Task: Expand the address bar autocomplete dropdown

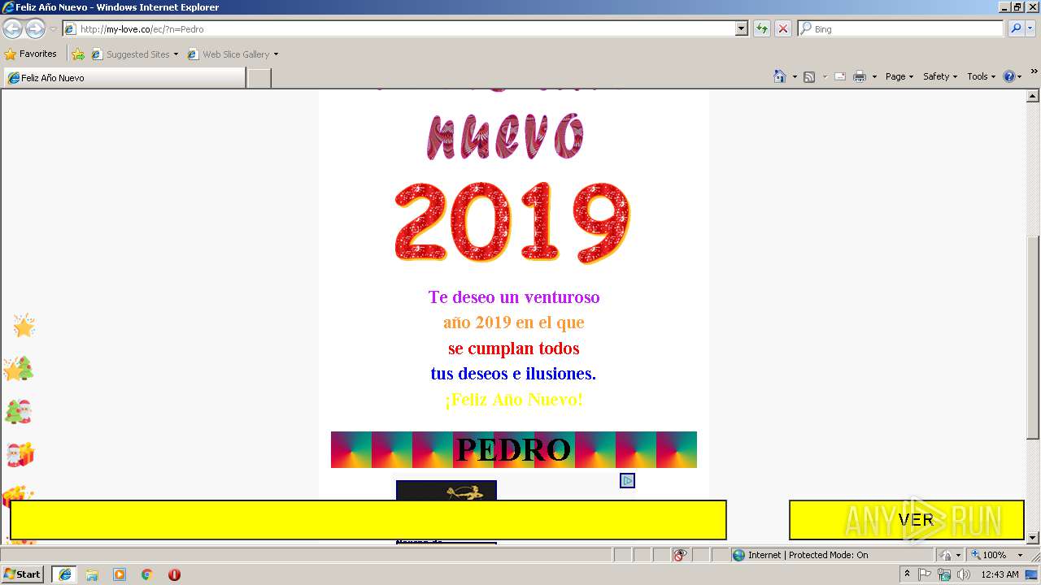Action: [742, 29]
